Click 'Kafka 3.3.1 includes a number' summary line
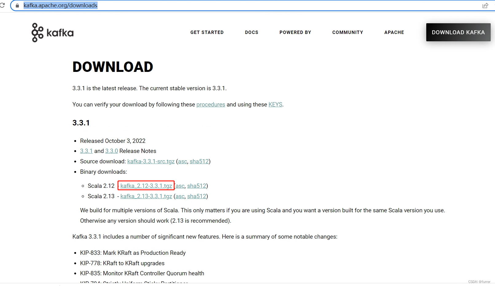Image resolution: width=495 pixels, height=286 pixels. (x=205, y=237)
